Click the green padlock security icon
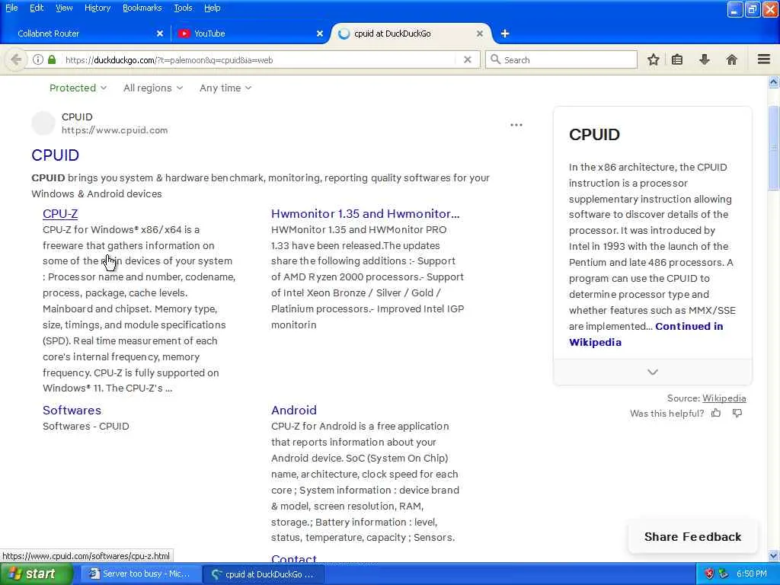Screen dimensions: 780x585 point(52,59)
